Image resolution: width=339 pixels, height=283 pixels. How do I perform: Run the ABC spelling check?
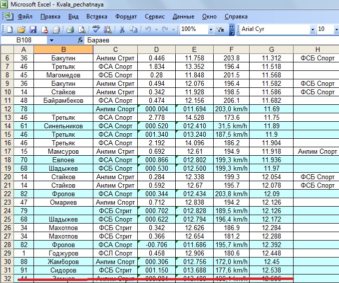tap(96, 29)
